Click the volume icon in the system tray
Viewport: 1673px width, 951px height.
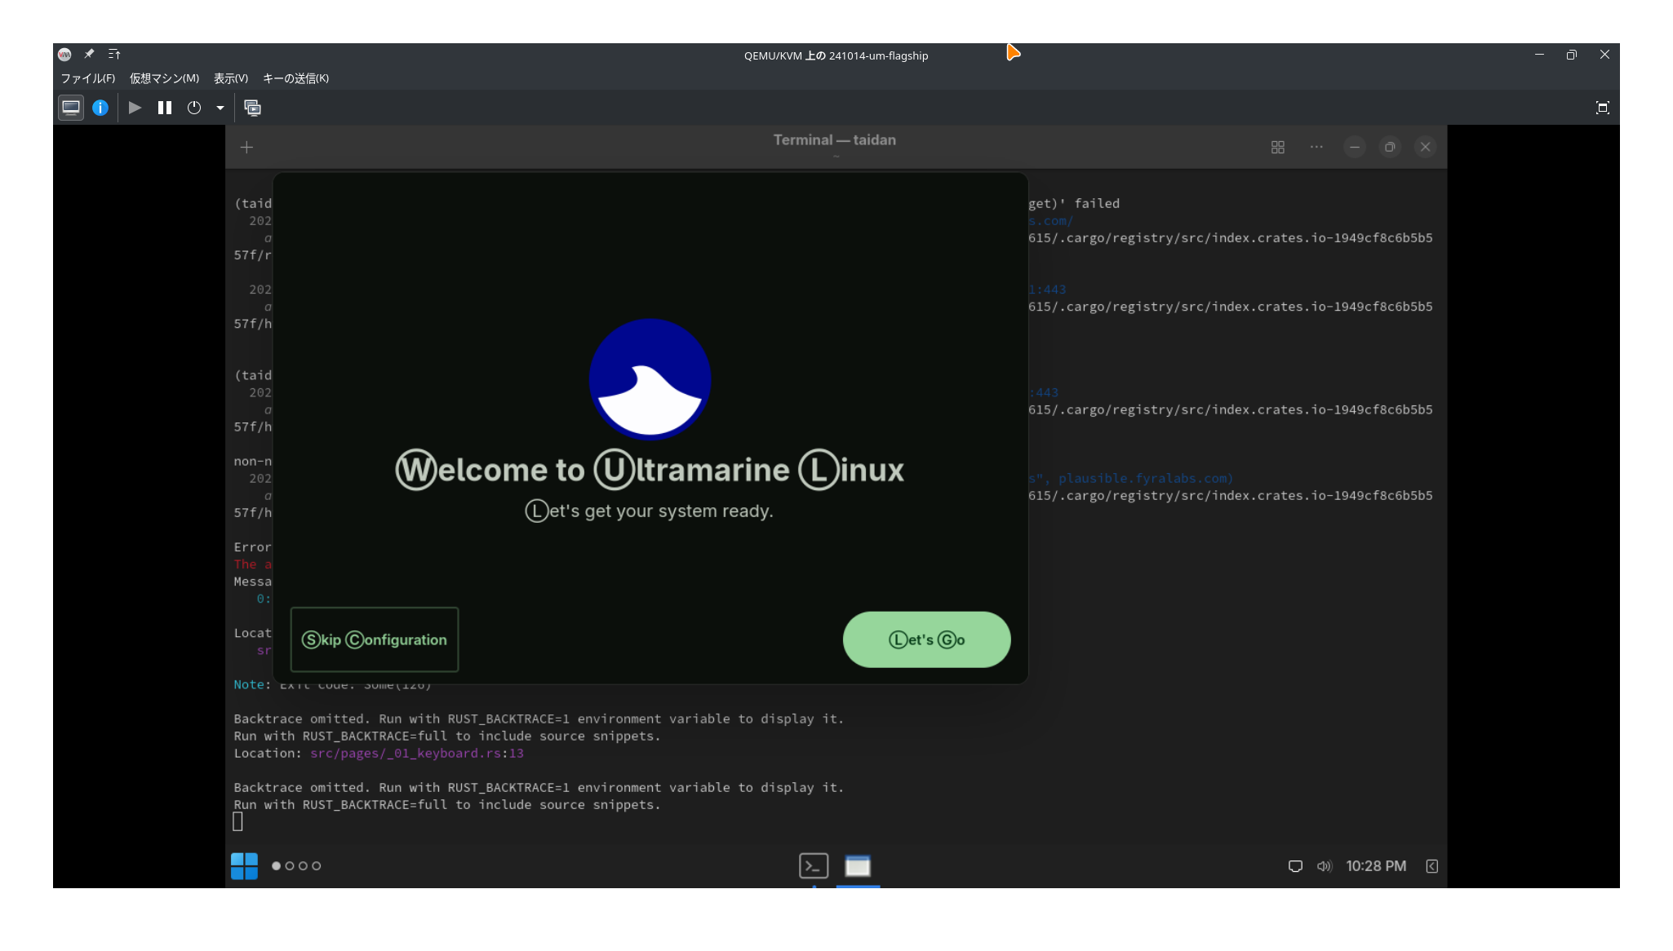[1324, 866]
